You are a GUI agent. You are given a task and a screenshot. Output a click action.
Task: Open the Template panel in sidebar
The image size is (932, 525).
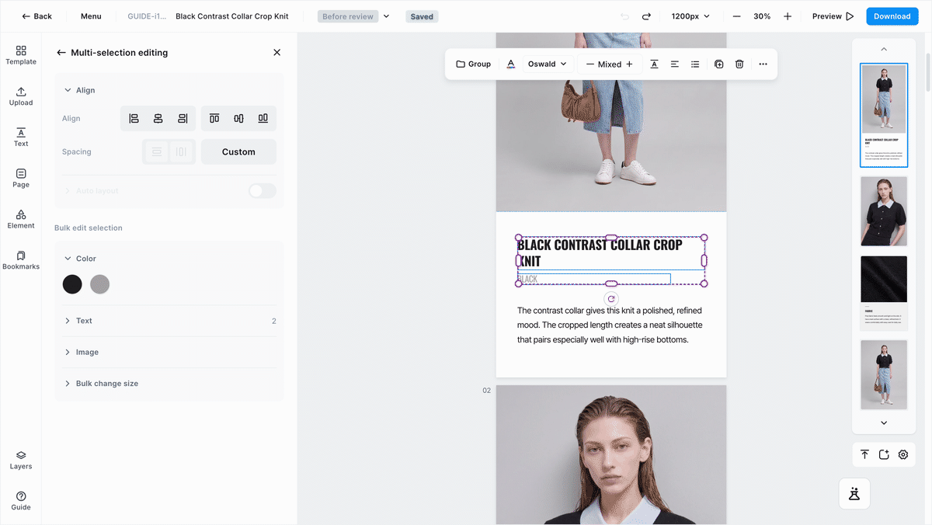(21, 54)
